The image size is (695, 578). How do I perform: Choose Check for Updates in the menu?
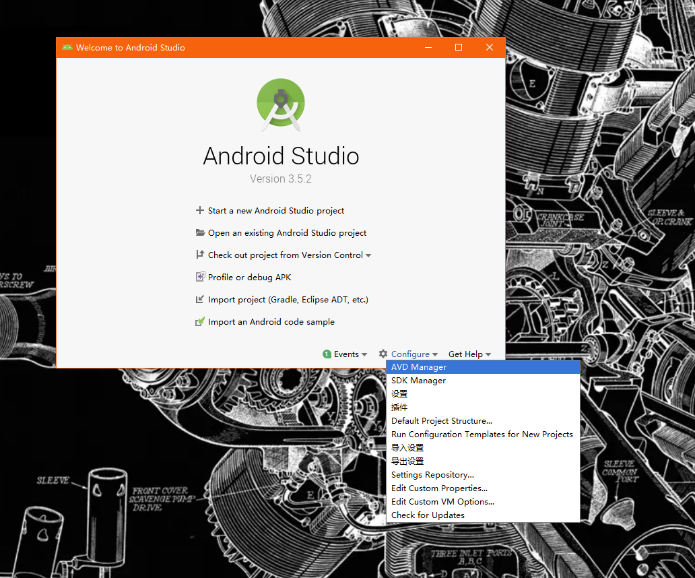click(x=428, y=515)
